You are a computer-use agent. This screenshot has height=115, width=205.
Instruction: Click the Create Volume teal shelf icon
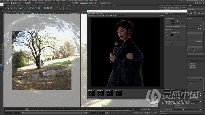coord(39,8)
